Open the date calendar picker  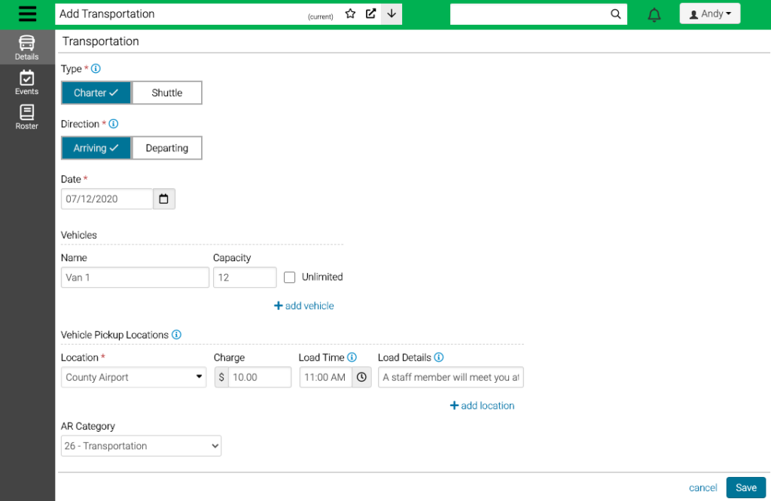click(164, 199)
